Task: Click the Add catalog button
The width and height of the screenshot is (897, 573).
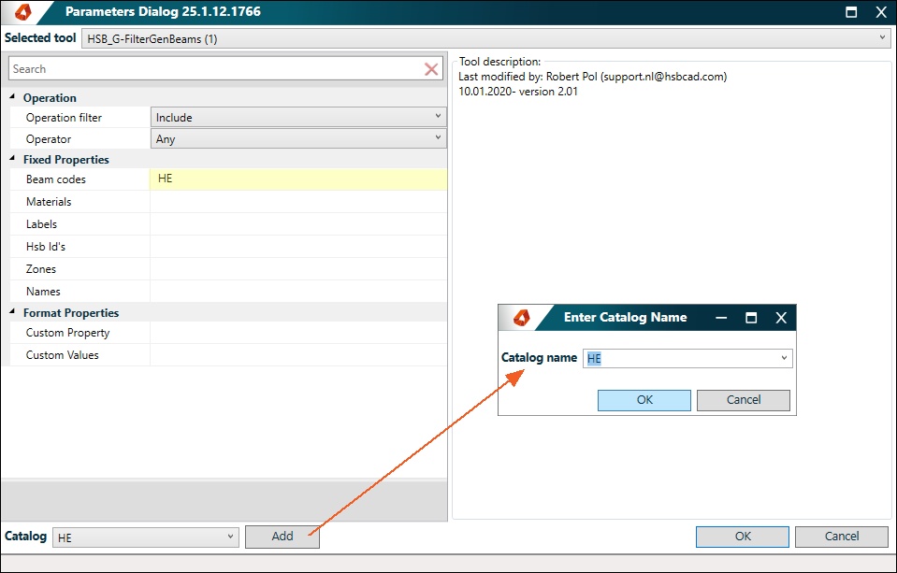Action: click(282, 537)
